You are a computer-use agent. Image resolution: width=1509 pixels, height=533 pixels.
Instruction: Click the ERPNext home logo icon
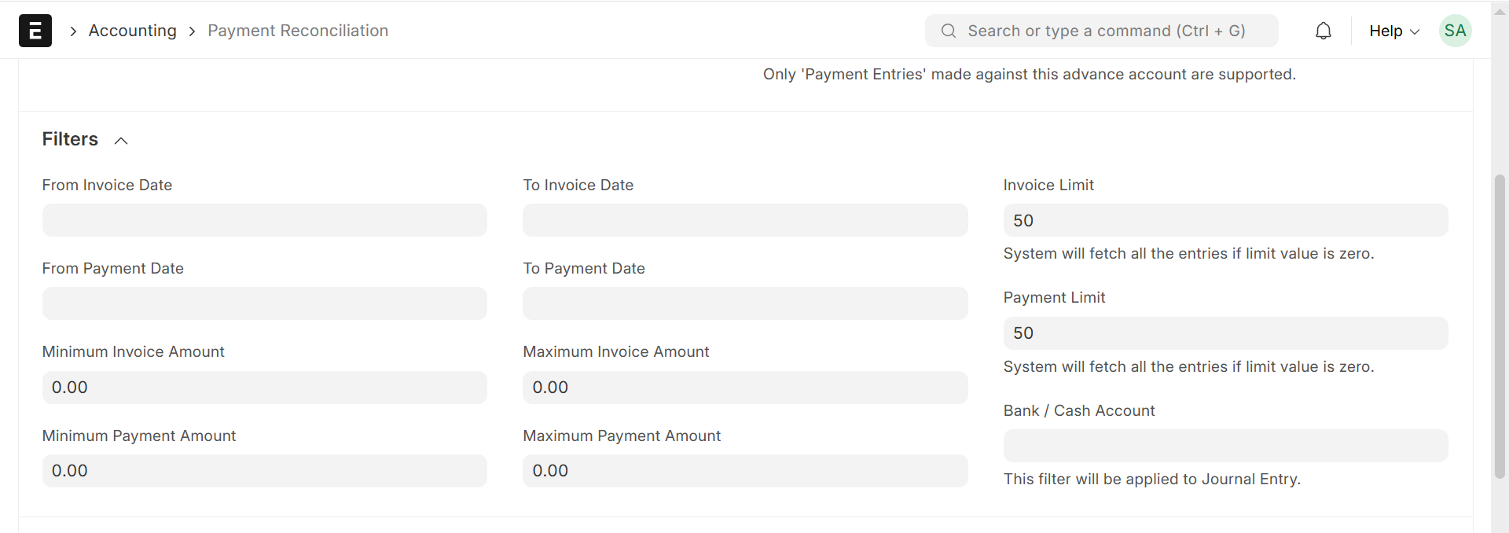pyautogui.click(x=35, y=31)
